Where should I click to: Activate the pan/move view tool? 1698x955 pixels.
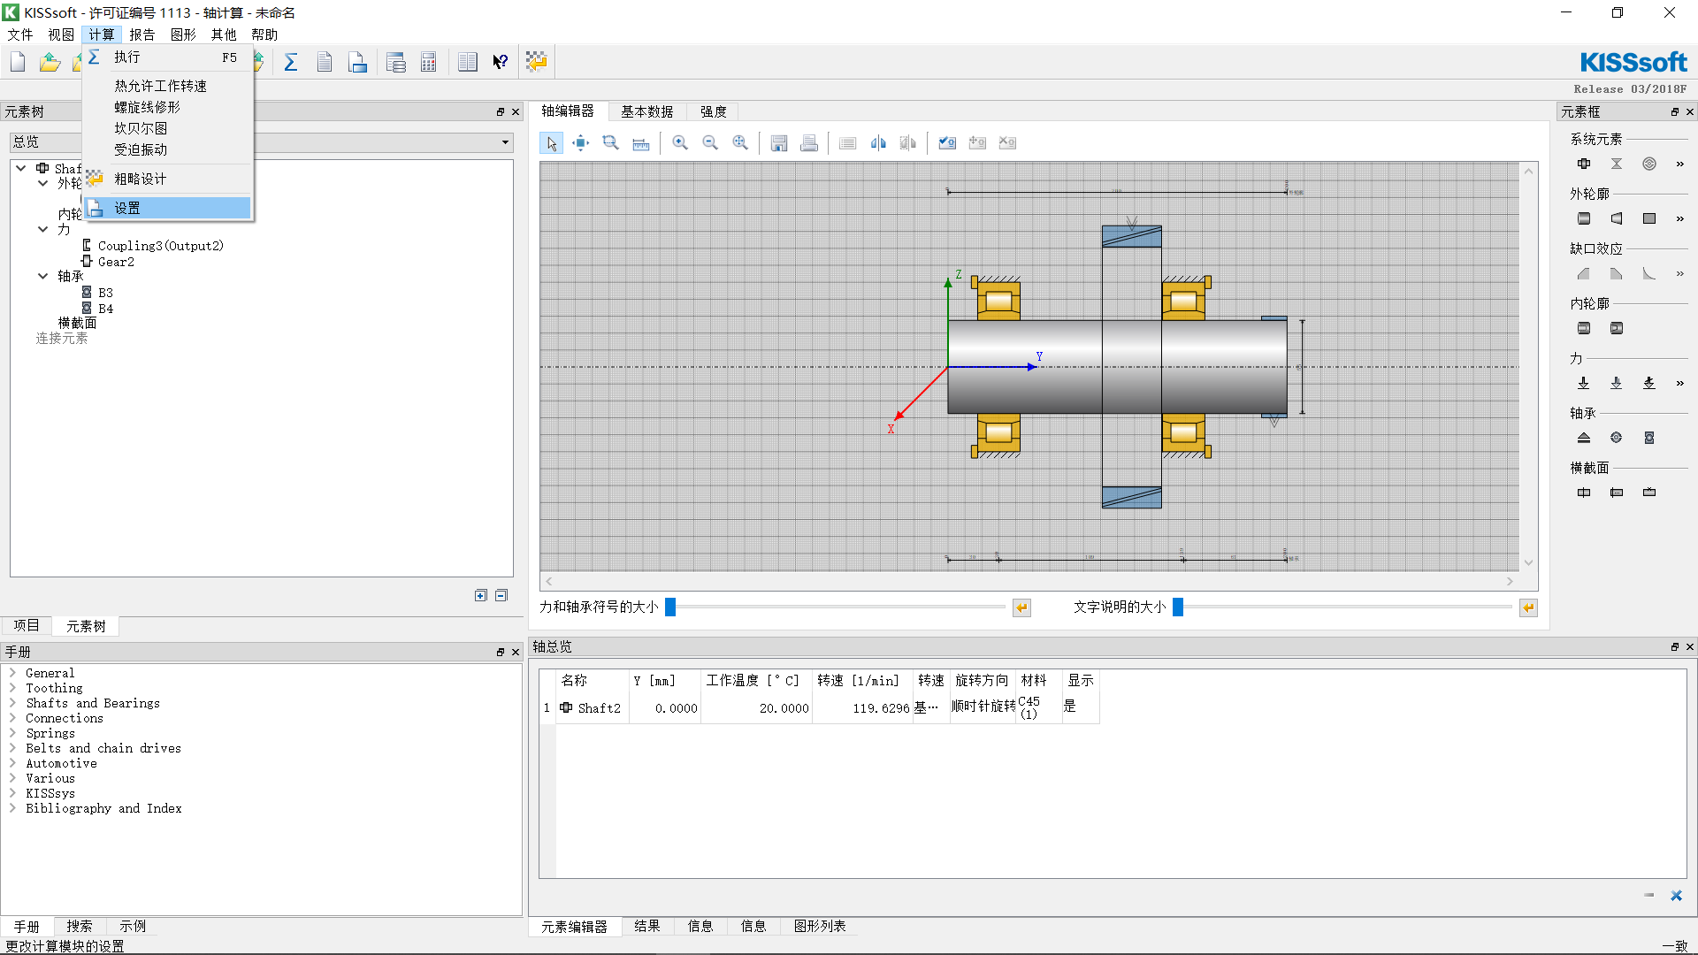(x=581, y=143)
